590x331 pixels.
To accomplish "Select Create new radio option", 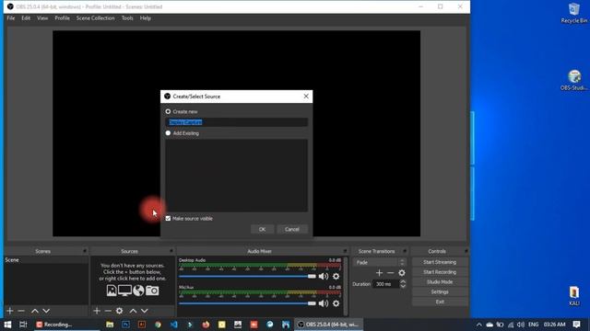I will pyautogui.click(x=168, y=111).
